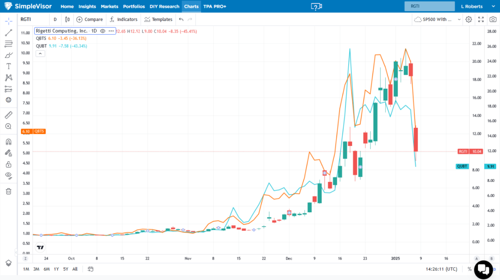
Task: Open the TPA PRO+ menu
Action: tap(215, 6)
